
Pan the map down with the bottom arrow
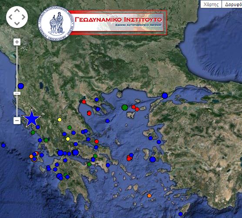pos(17,24)
